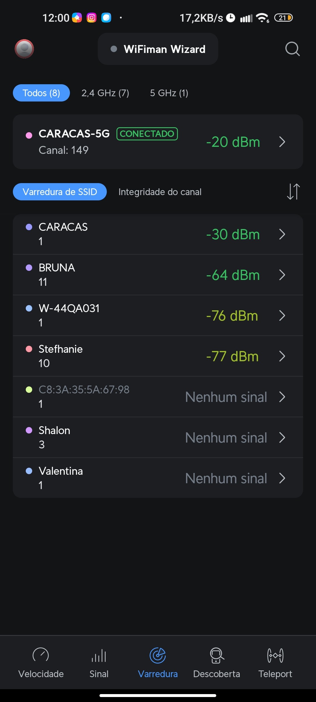The image size is (316, 702).
Task: Tap the sort arrows icon
Action: (x=293, y=192)
